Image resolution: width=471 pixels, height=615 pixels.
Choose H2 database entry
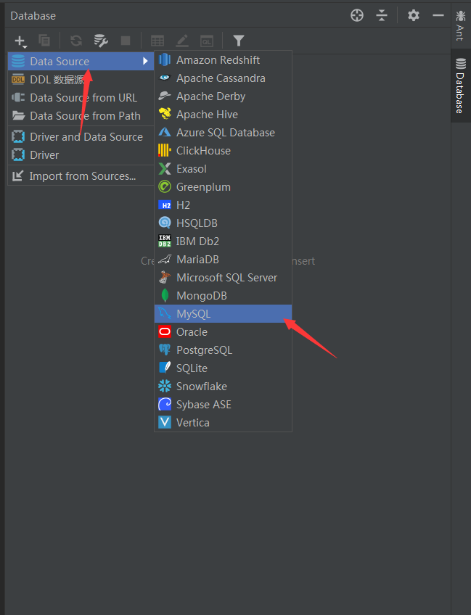pyautogui.click(x=223, y=205)
